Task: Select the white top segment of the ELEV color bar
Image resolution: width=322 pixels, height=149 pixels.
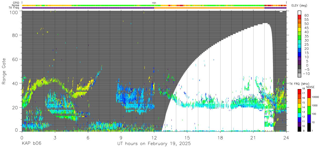Action: point(299,13)
